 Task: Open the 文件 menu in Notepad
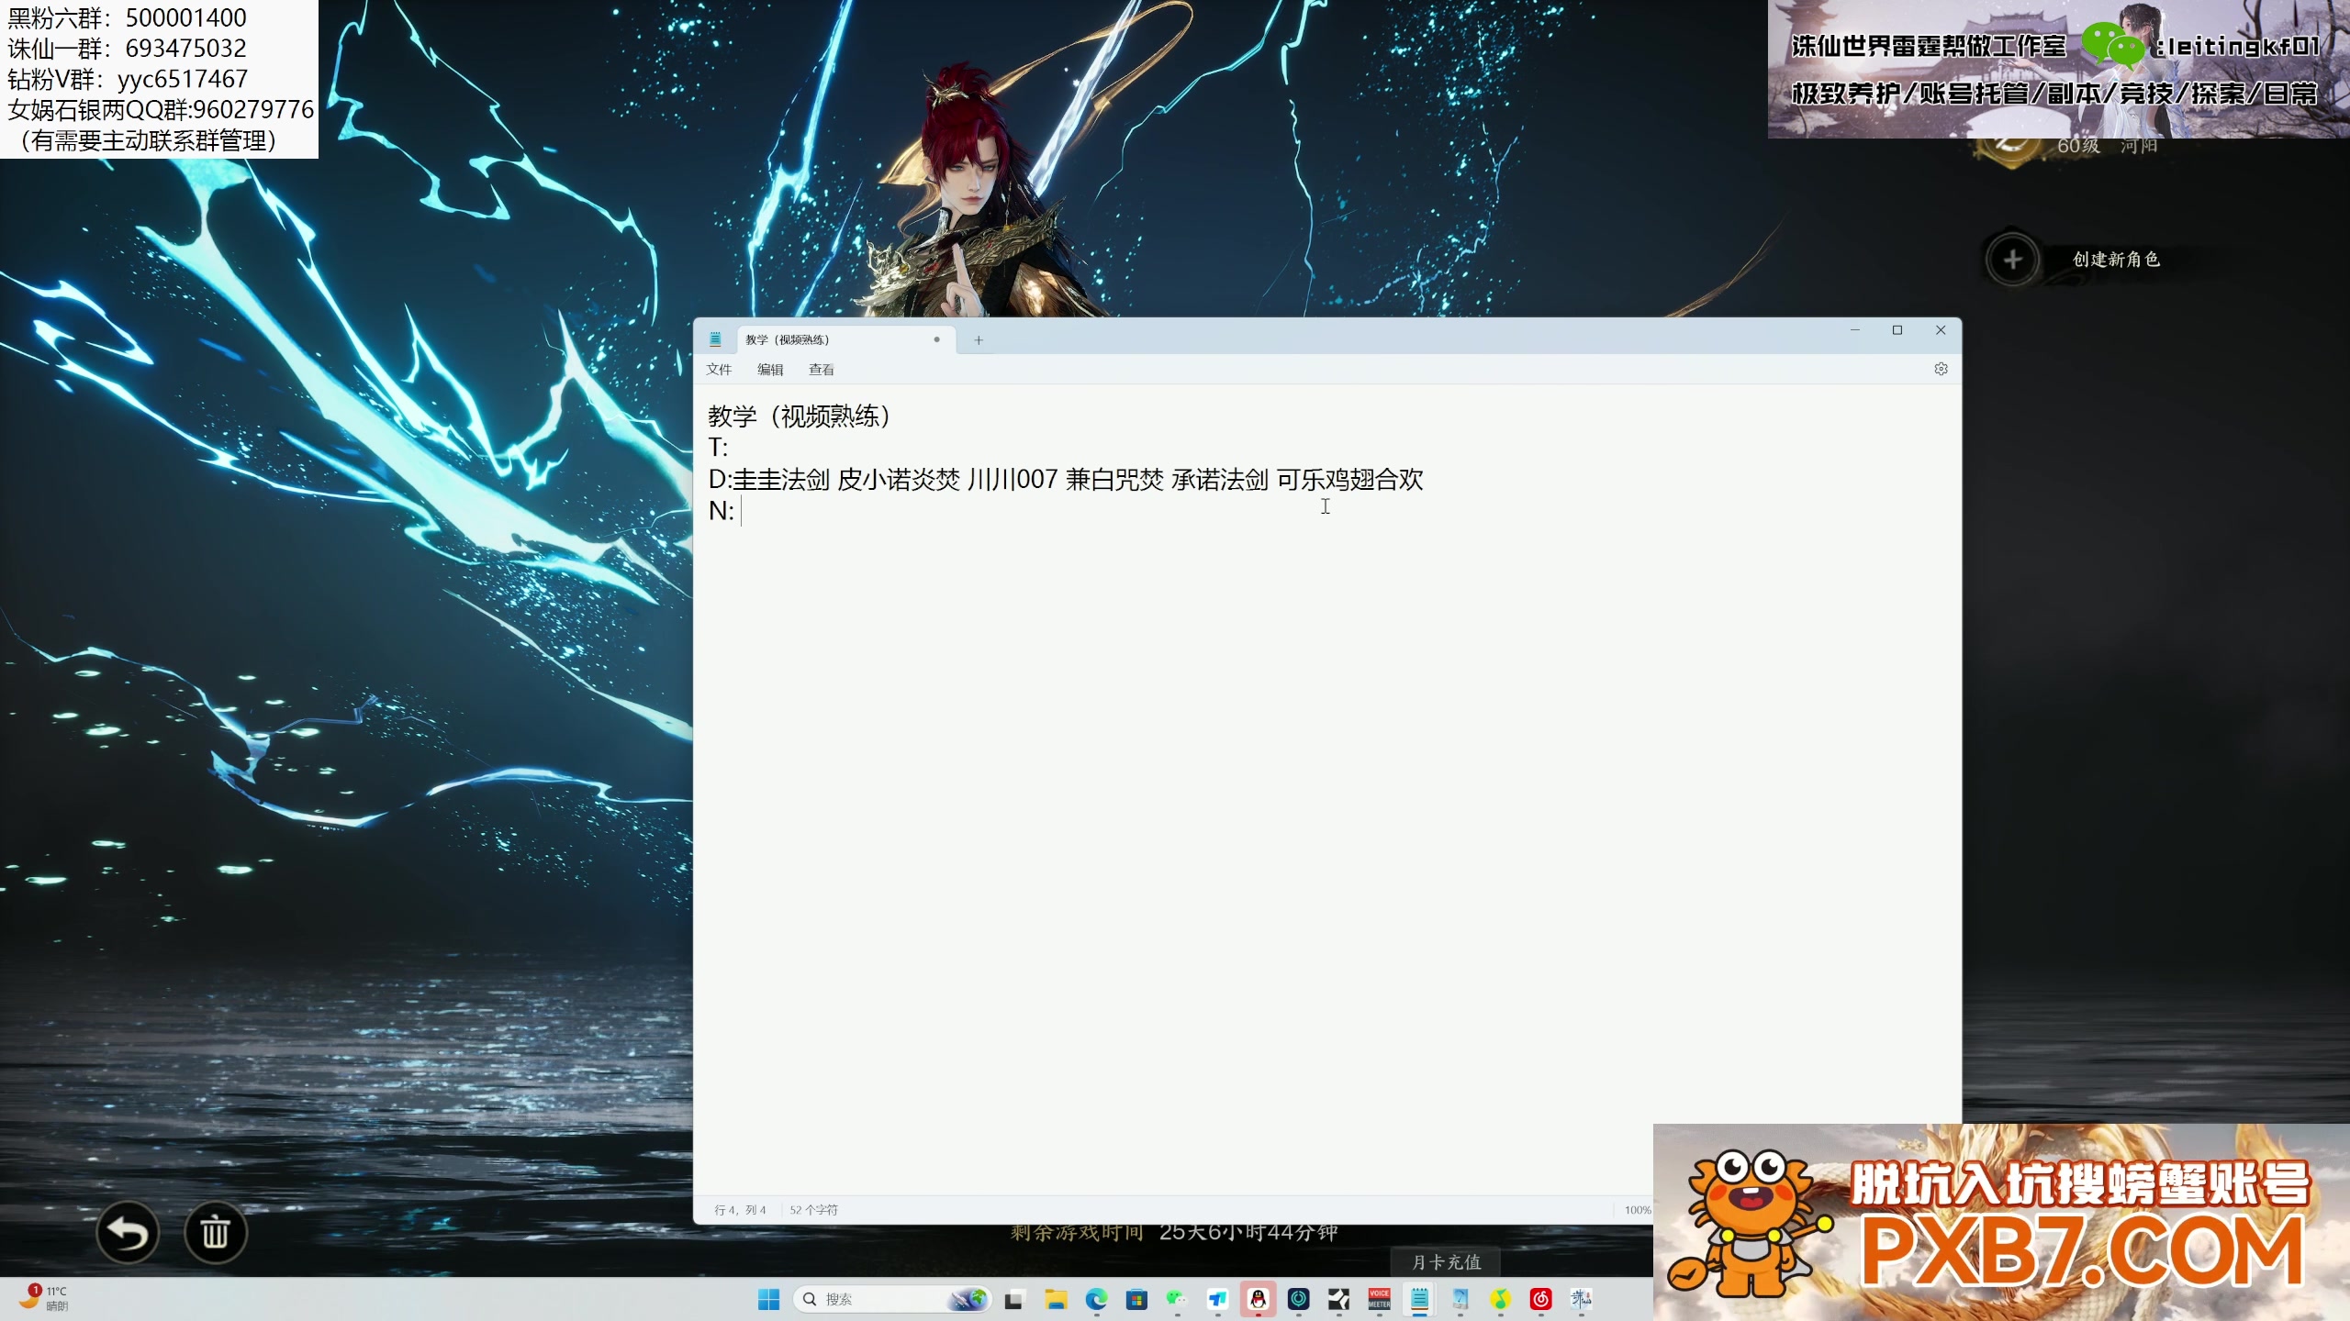click(719, 370)
